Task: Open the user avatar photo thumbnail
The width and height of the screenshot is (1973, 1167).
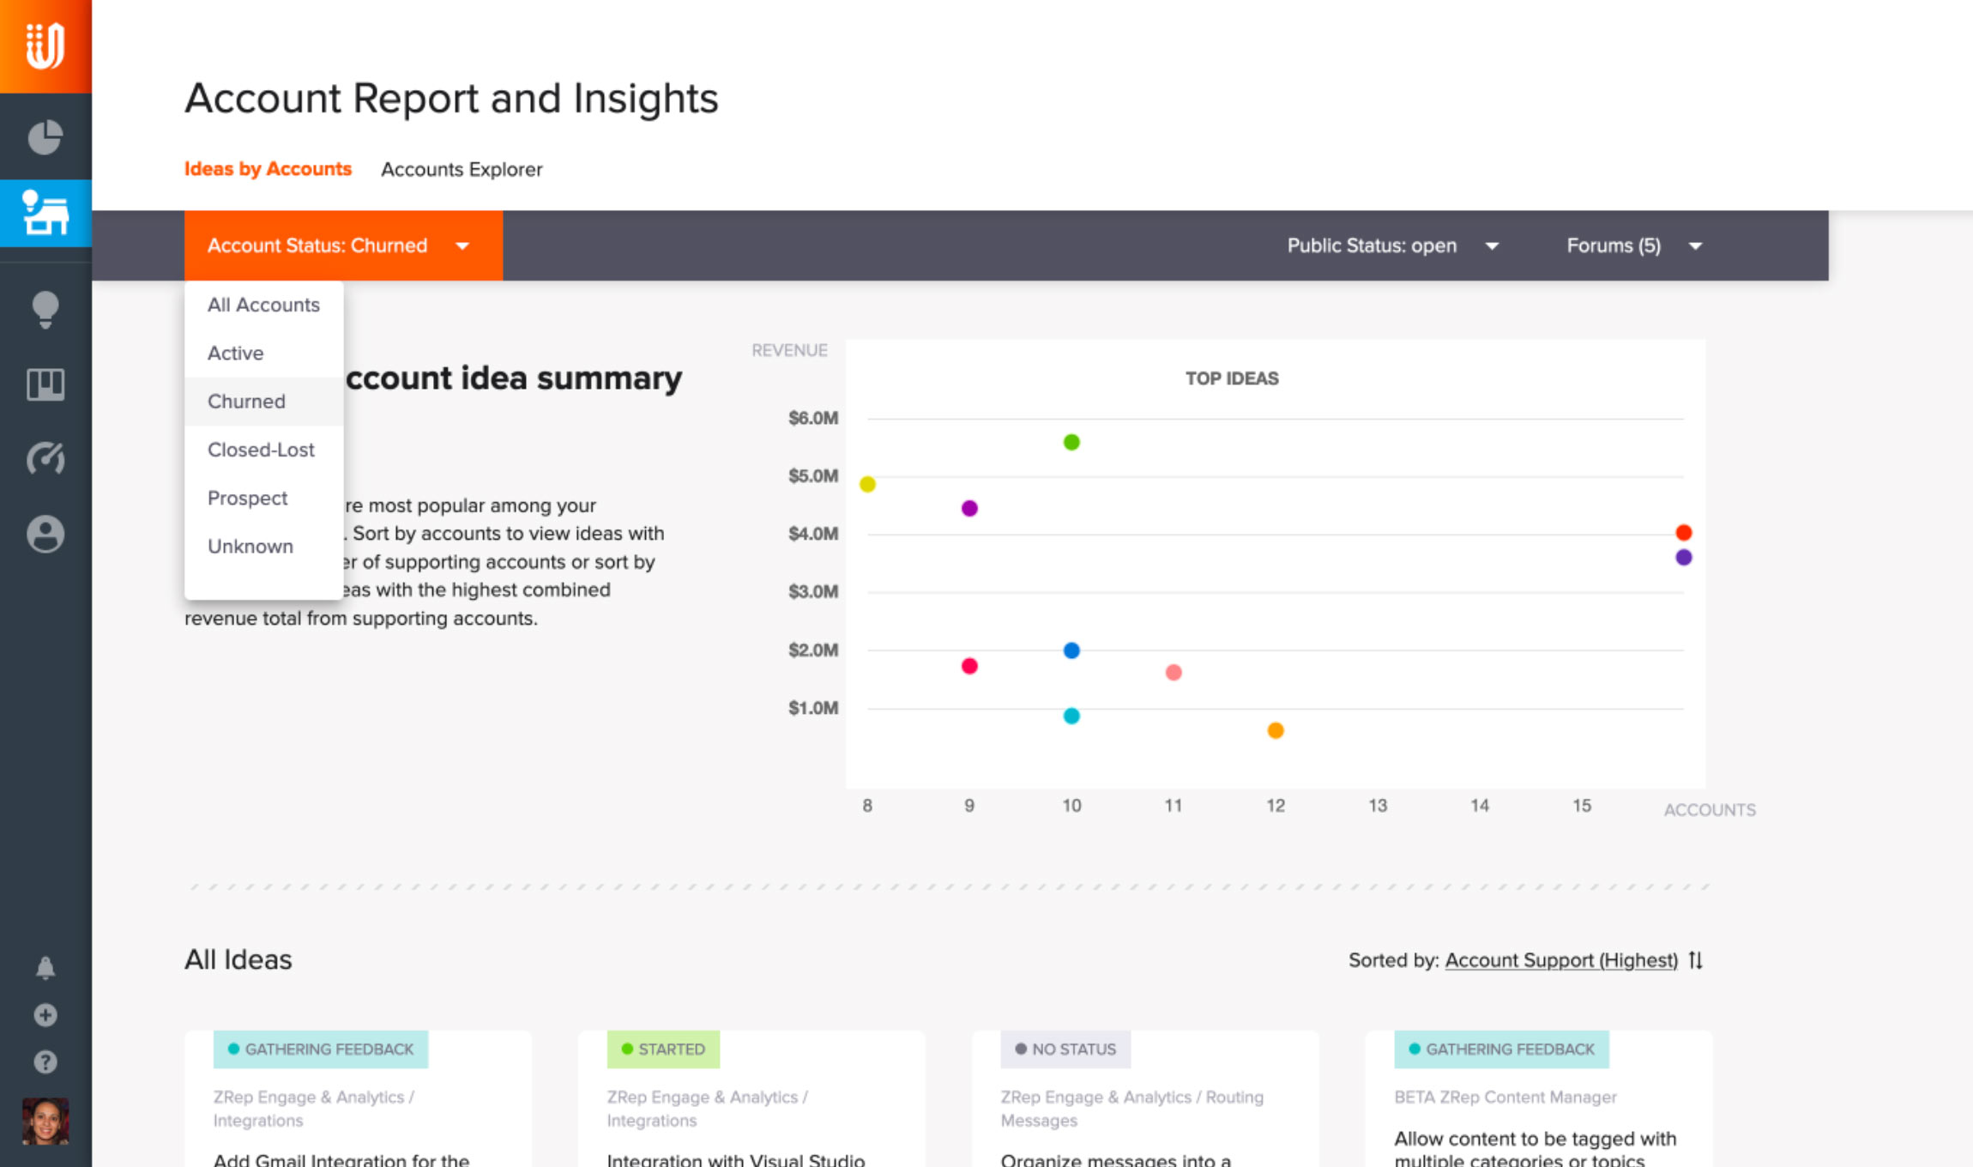Action: click(x=45, y=1121)
